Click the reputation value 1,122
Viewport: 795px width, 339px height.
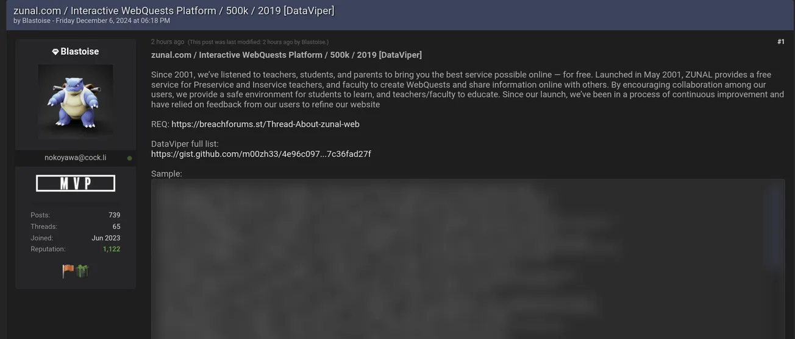coord(112,249)
